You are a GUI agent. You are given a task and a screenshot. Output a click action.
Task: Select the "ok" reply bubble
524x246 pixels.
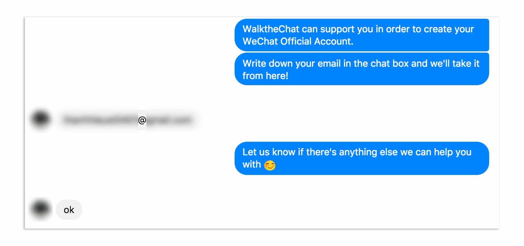(69, 210)
